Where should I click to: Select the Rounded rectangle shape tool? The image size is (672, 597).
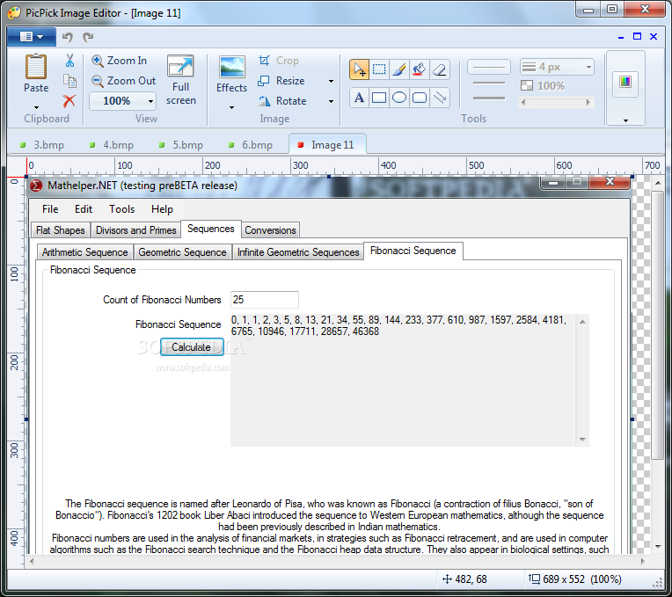coord(420,98)
